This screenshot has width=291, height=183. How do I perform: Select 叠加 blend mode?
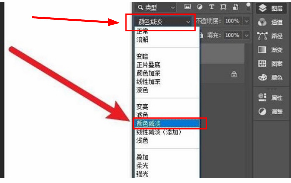tap(167, 157)
